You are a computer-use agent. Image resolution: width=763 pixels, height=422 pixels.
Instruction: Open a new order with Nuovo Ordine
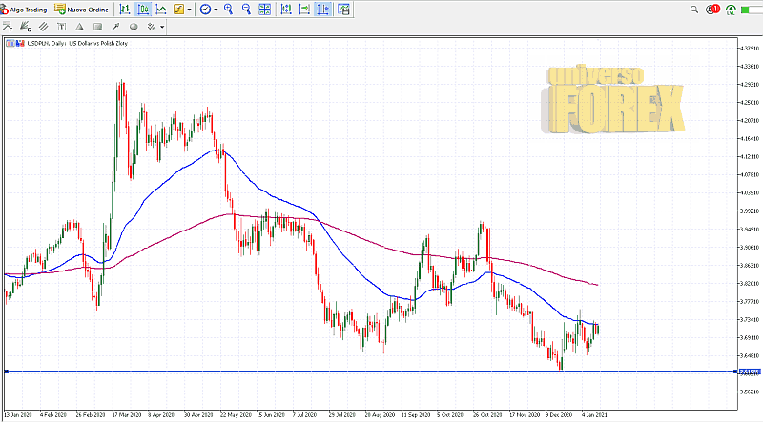[x=80, y=9]
